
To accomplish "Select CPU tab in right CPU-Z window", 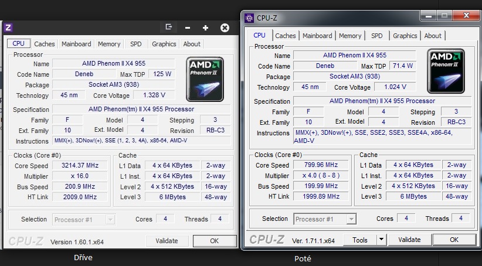I will pos(259,35).
